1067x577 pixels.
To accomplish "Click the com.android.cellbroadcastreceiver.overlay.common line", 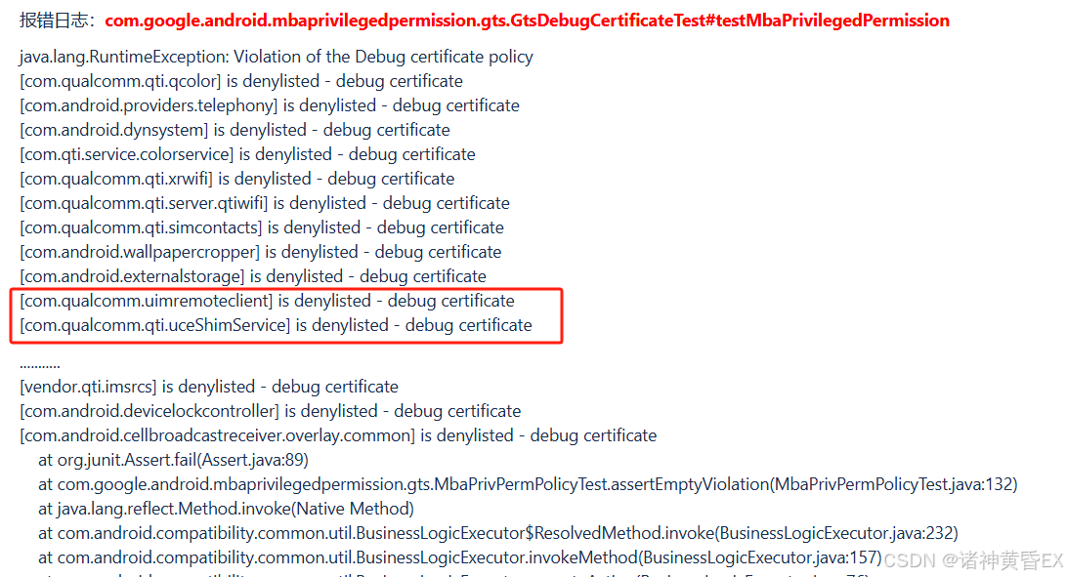I will (x=338, y=436).
